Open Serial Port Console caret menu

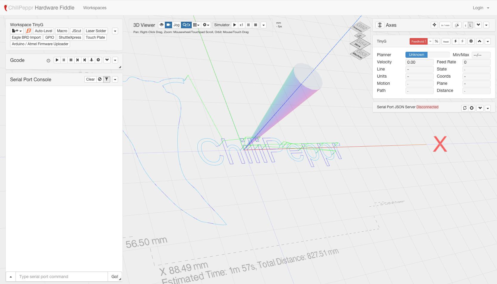115,79
